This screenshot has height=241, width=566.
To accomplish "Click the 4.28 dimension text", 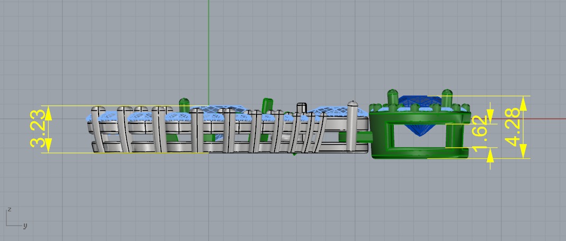I will (512, 127).
